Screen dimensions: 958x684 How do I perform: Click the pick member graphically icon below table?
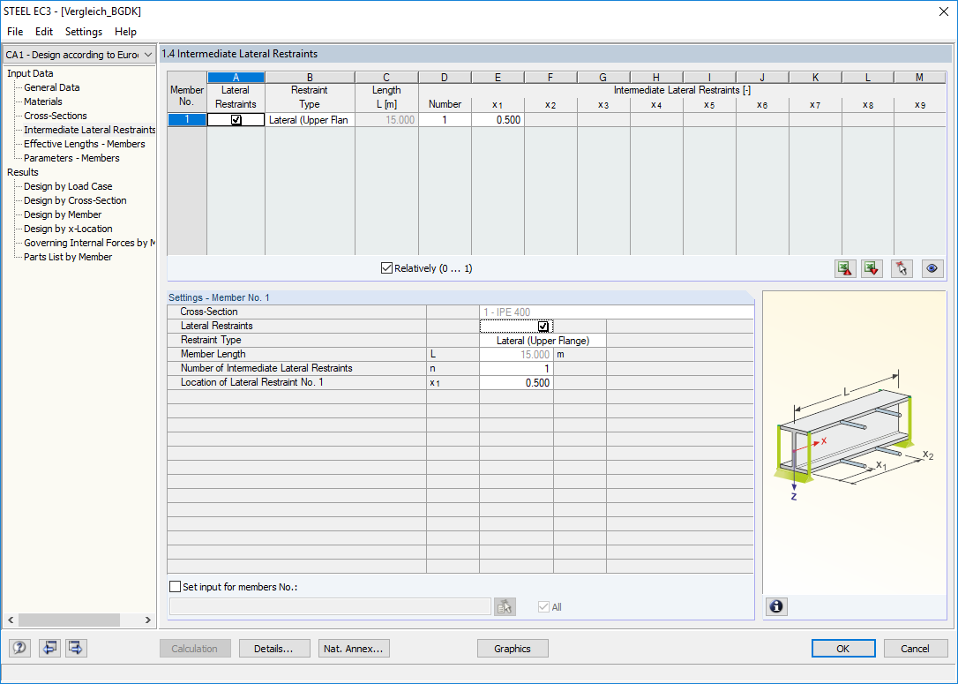point(902,268)
